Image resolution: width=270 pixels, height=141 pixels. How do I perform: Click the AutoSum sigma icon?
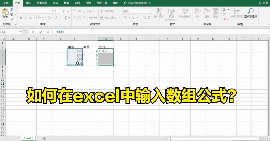point(224,10)
